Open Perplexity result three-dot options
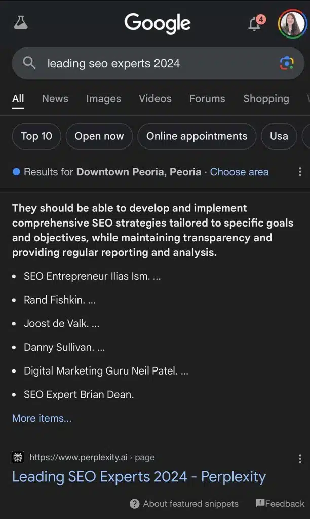 click(x=300, y=458)
